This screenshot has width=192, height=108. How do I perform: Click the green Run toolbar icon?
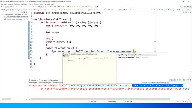[55, 7]
